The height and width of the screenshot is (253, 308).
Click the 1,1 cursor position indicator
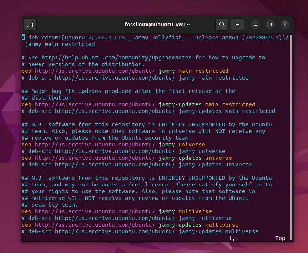click(234, 238)
